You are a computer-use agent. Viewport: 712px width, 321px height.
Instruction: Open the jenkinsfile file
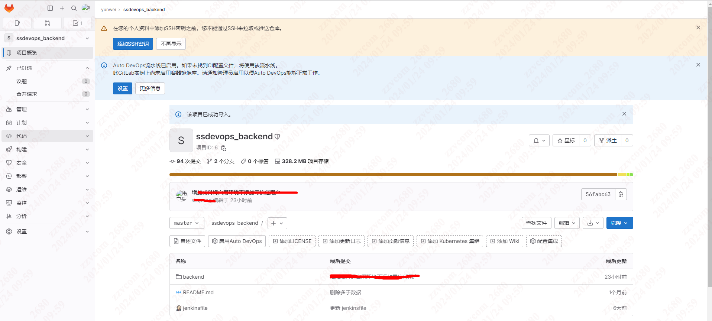point(195,308)
